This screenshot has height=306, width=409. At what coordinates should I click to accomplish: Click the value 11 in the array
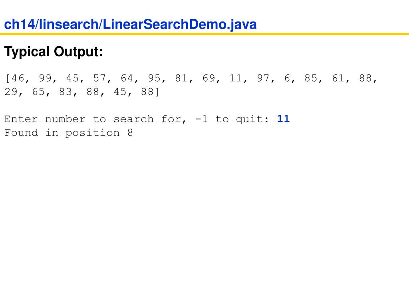tap(236, 78)
